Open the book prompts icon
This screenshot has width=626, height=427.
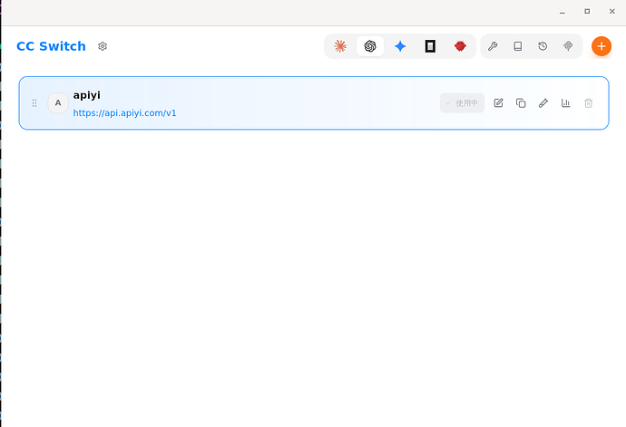tap(518, 46)
